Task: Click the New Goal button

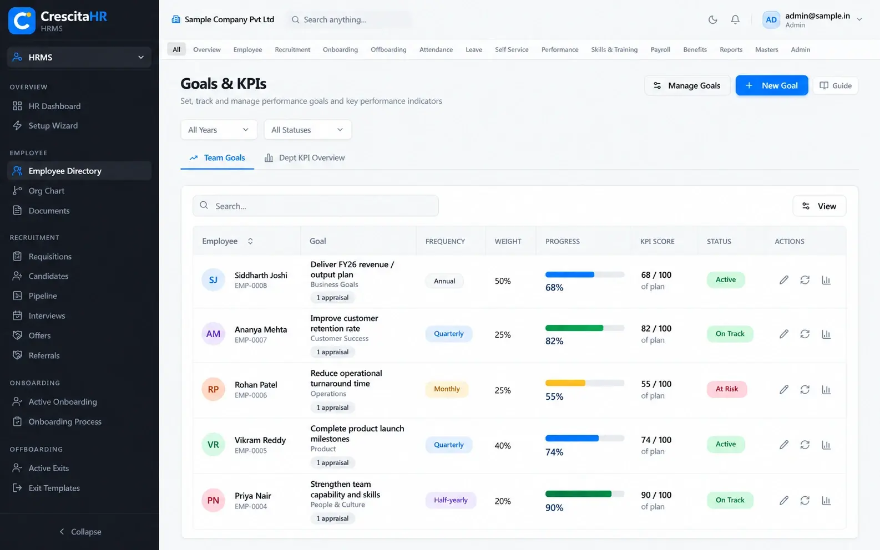Action: (x=772, y=85)
